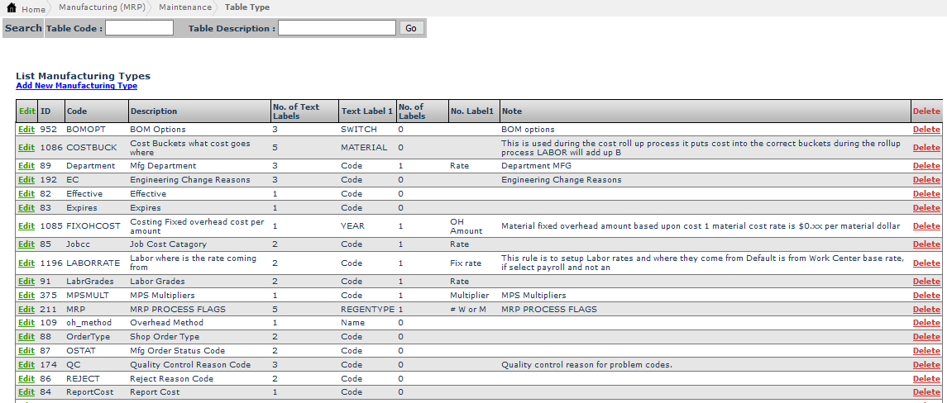This screenshot has width=947, height=403.
Task: Delete the oh_method row
Action: [x=926, y=324]
